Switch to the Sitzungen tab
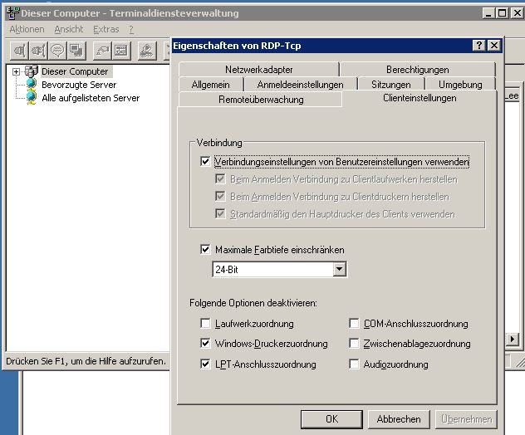Screen dimensions: 525x435 391,85
